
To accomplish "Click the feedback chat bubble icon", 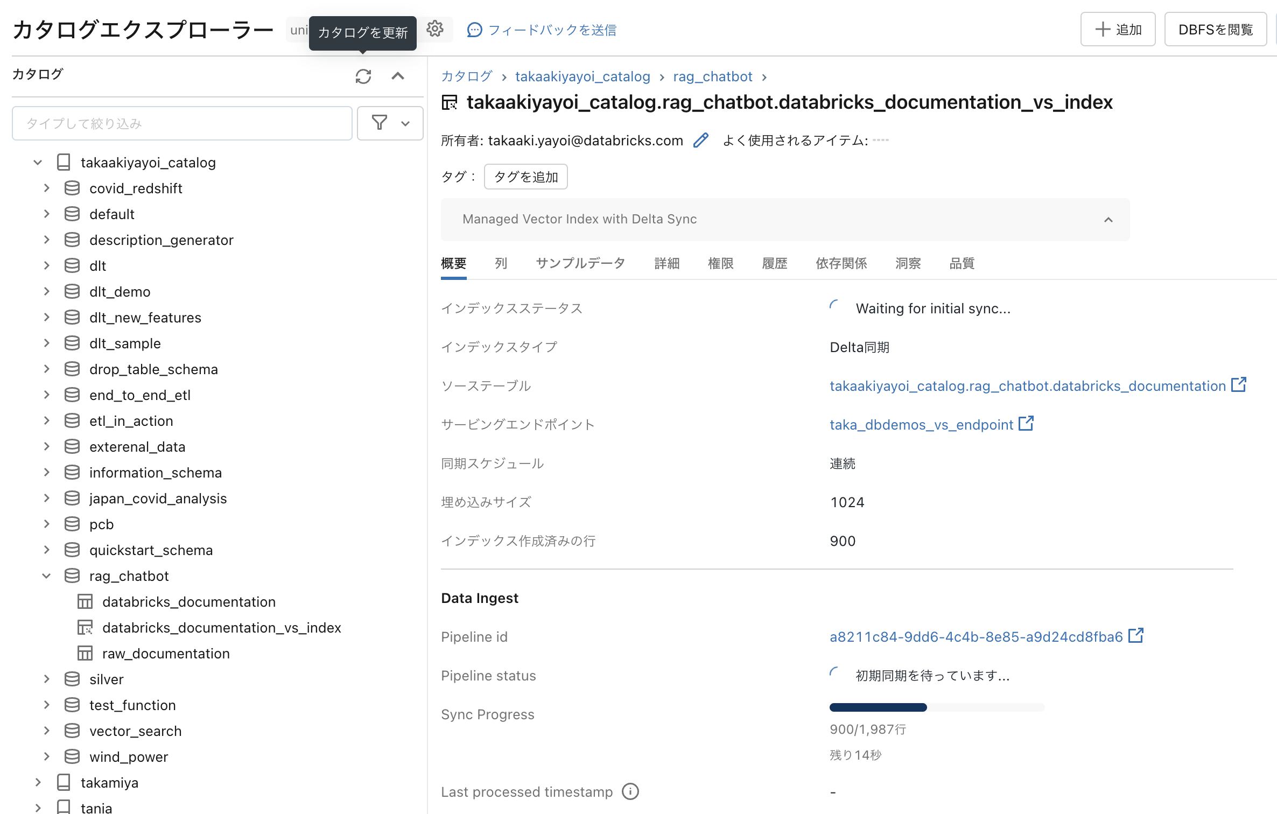I will (x=474, y=30).
